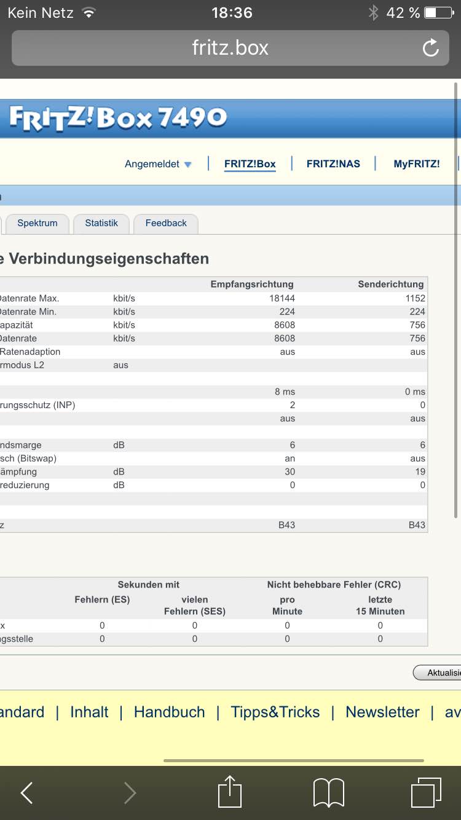Click the (INP) row label

point(37,405)
